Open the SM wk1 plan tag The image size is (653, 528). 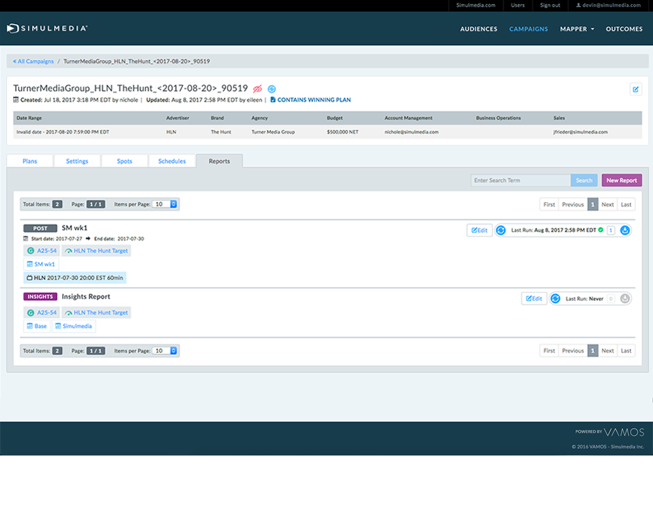[41, 264]
